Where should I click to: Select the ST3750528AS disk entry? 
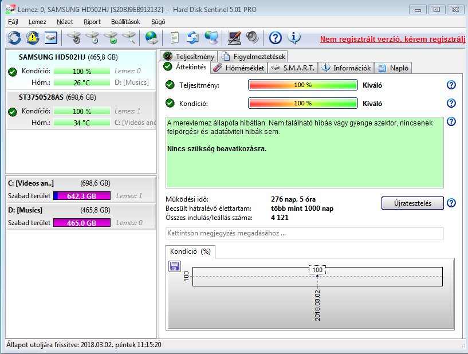pos(81,110)
